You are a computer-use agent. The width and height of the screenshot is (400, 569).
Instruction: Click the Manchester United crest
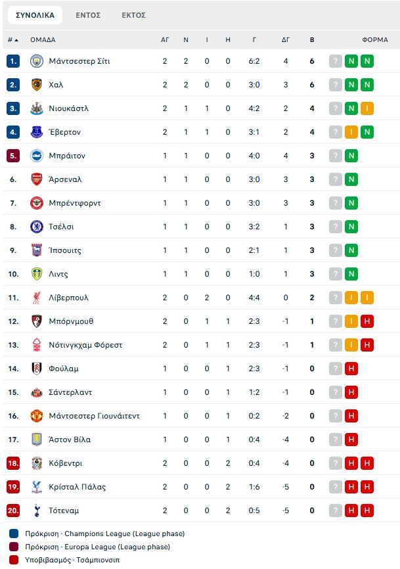[37, 416]
